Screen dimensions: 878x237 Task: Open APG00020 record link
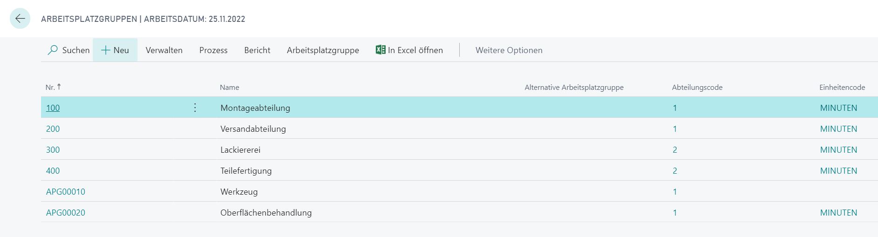[x=66, y=213]
